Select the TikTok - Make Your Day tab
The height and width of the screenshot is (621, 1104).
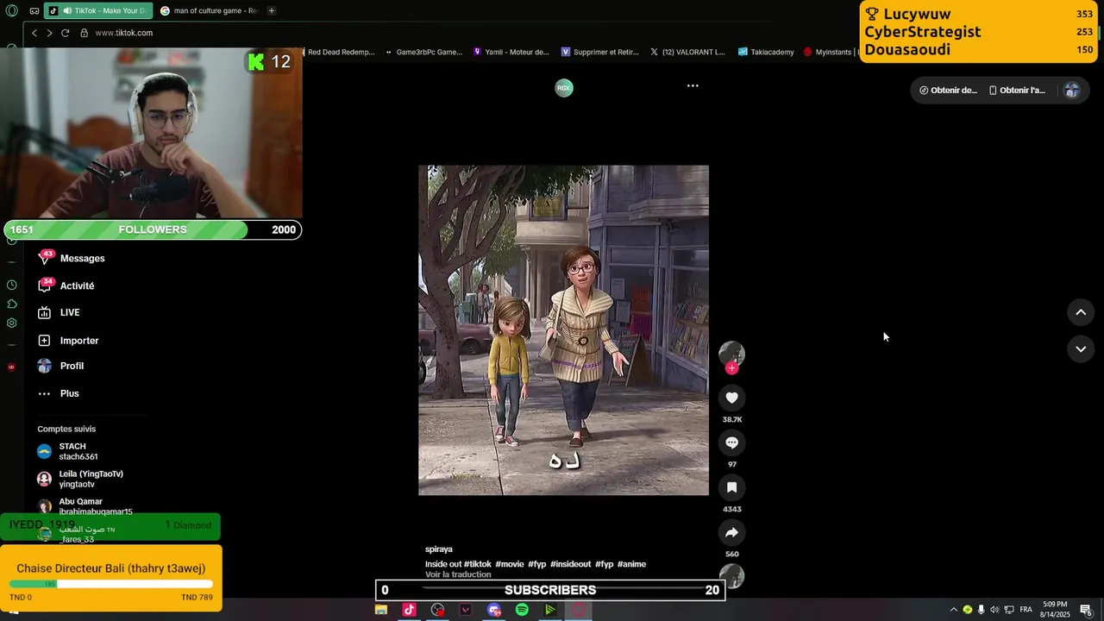(x=98, y=11)
